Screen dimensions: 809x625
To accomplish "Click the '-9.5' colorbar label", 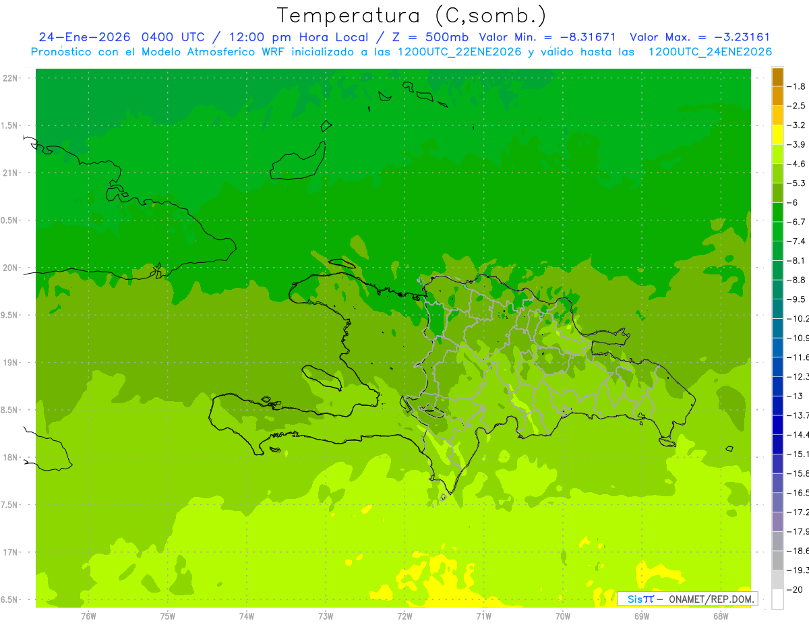I will point(796,299).
